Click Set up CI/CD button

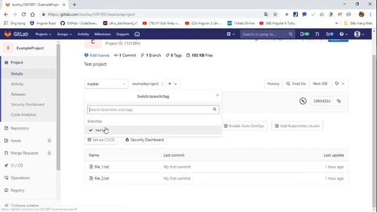pyautogui.click(x=101, y=140)
